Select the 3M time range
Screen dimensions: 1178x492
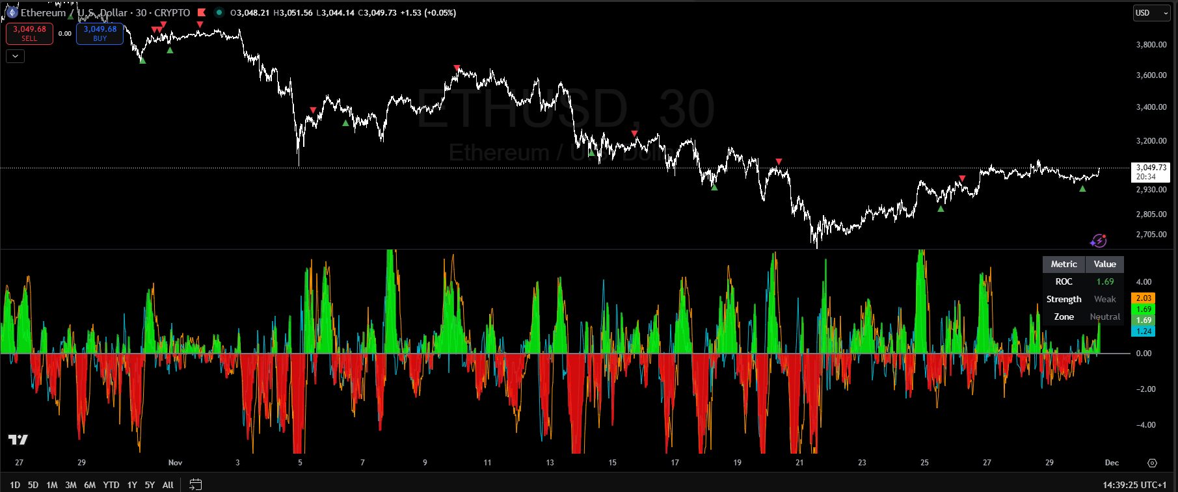71,485
